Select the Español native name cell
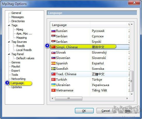Viewport: 142px width, 119px height. click(x=98, y=63)
